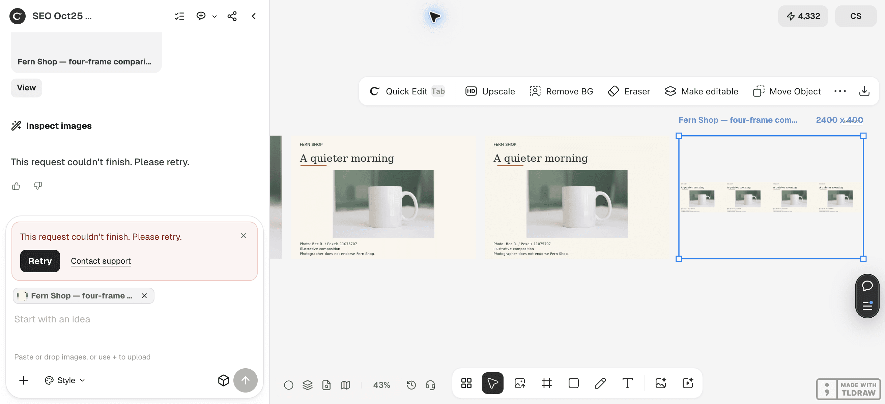Open the layers panel icon

click(x=308, y=385)
